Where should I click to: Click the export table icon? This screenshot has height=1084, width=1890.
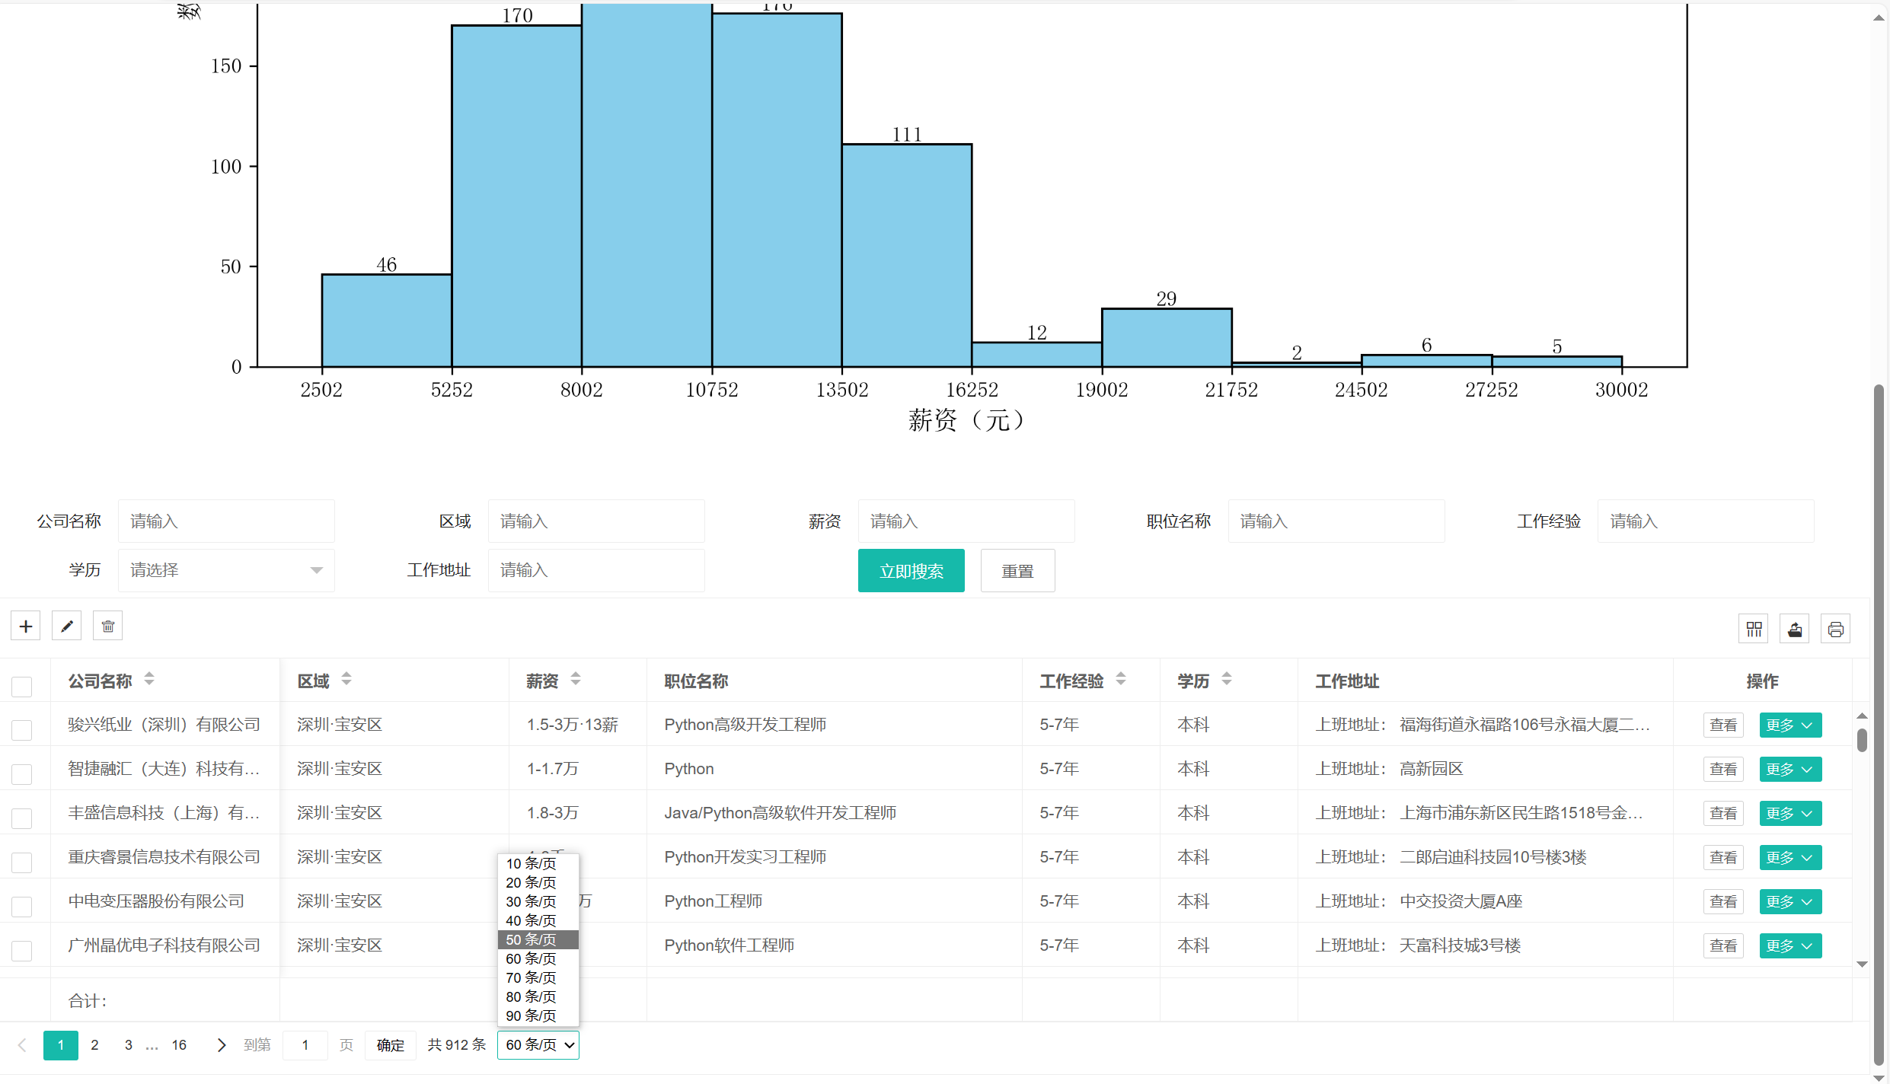(1795, 629)
